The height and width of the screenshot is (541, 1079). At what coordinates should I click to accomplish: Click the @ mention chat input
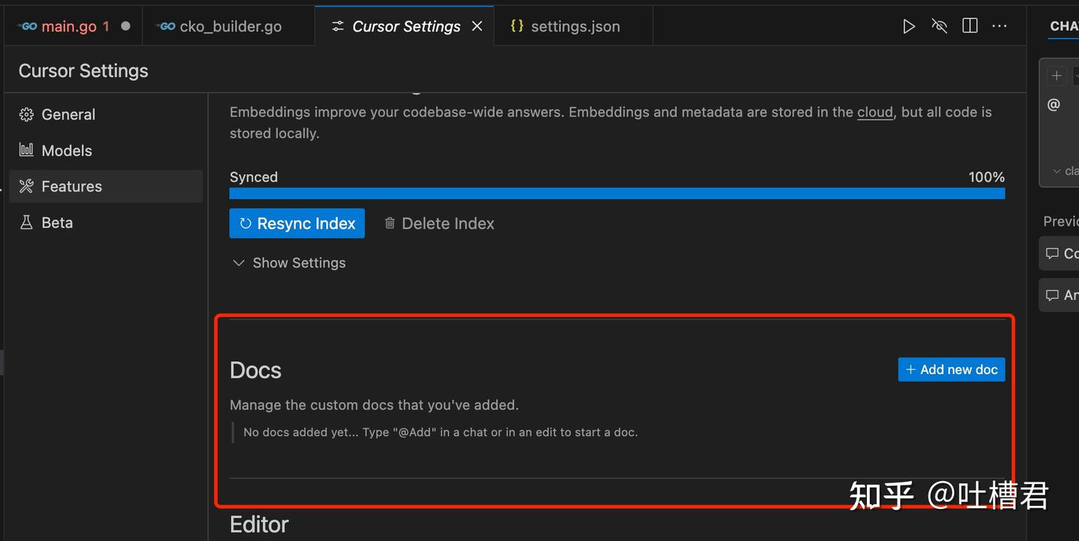[x=1054, y=106]
